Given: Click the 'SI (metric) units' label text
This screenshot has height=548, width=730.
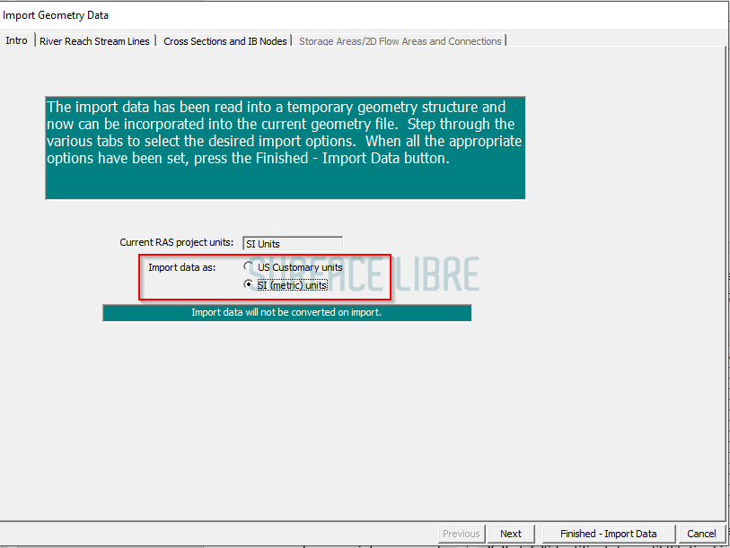Looking at the screenshot, I should 292,285.
